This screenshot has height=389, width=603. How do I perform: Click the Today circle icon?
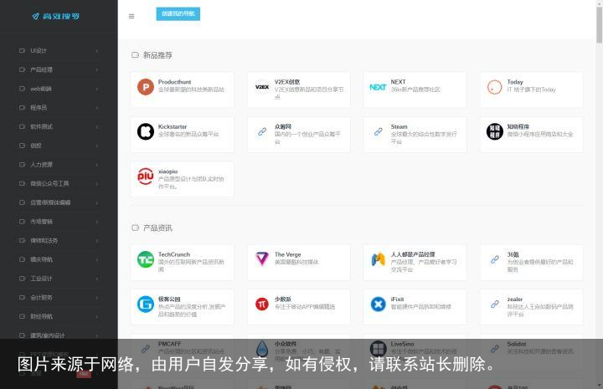click(495, 87)
